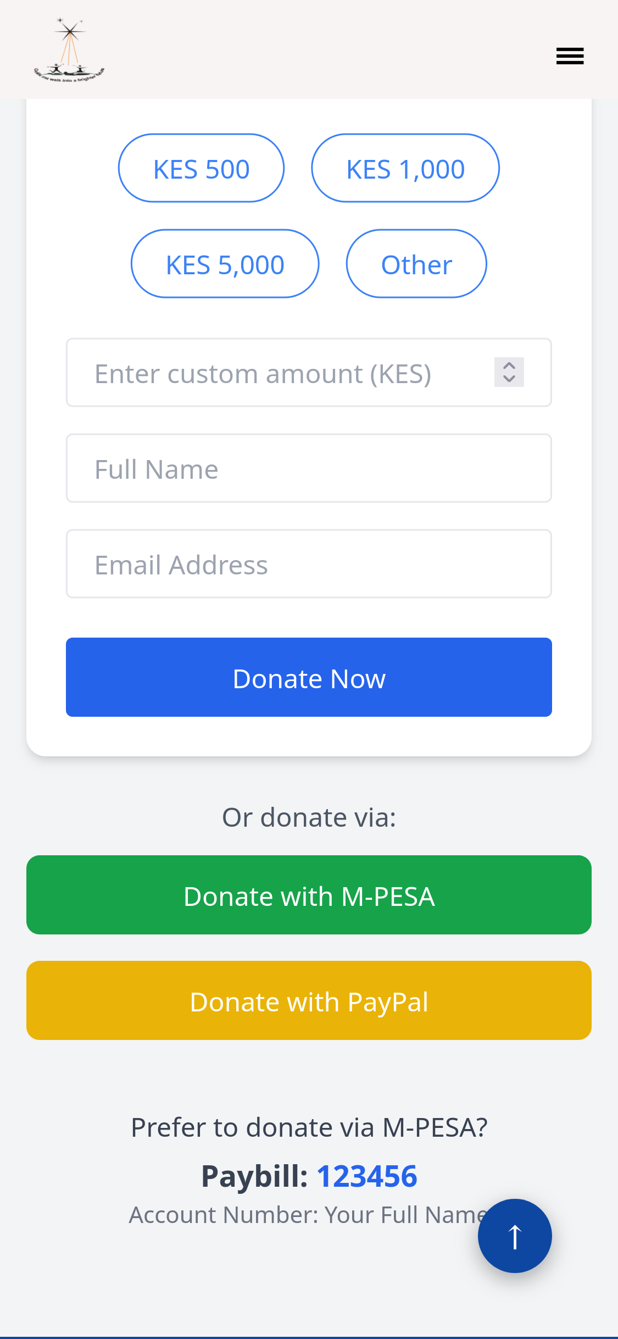Viewport: 618px width, 1339px height.
Task: Click the yellow Donate with PayPal button
Action: pos(309,1000)
